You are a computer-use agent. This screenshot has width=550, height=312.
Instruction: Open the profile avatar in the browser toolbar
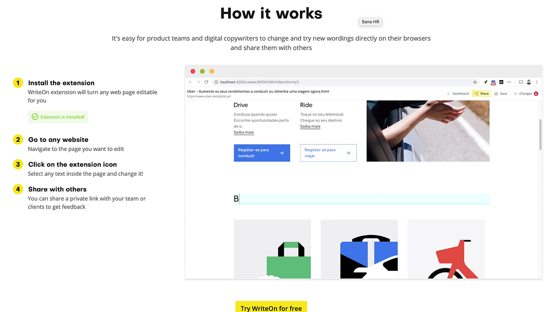click(529, 82)
